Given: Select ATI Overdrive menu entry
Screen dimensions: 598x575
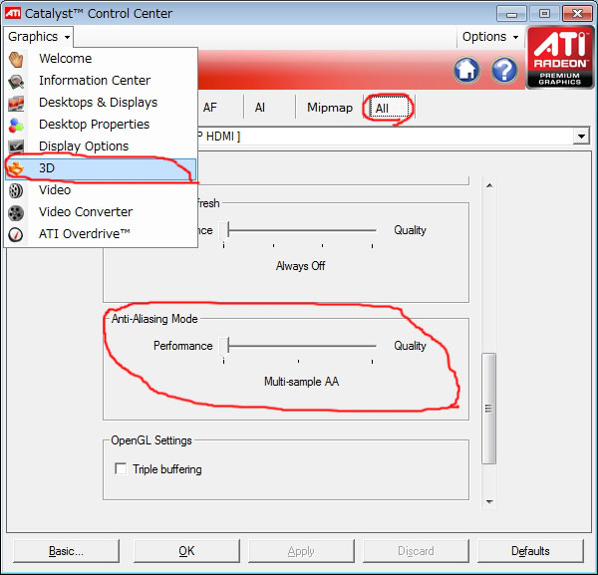Looking at the screenshot, I should pos(101,234).
